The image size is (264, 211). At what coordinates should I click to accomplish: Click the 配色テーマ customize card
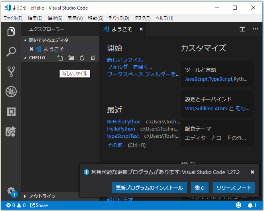[x=217, y=133]
